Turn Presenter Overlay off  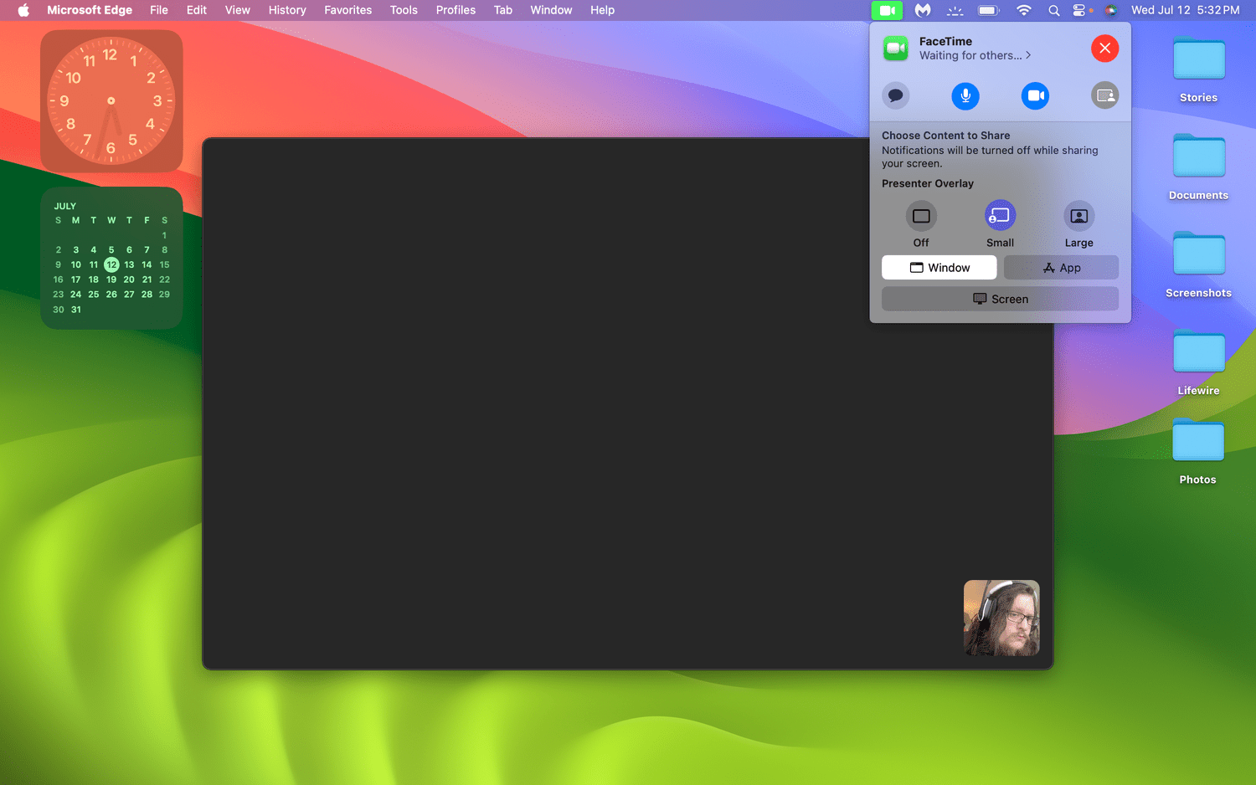(x=921, y=216)
